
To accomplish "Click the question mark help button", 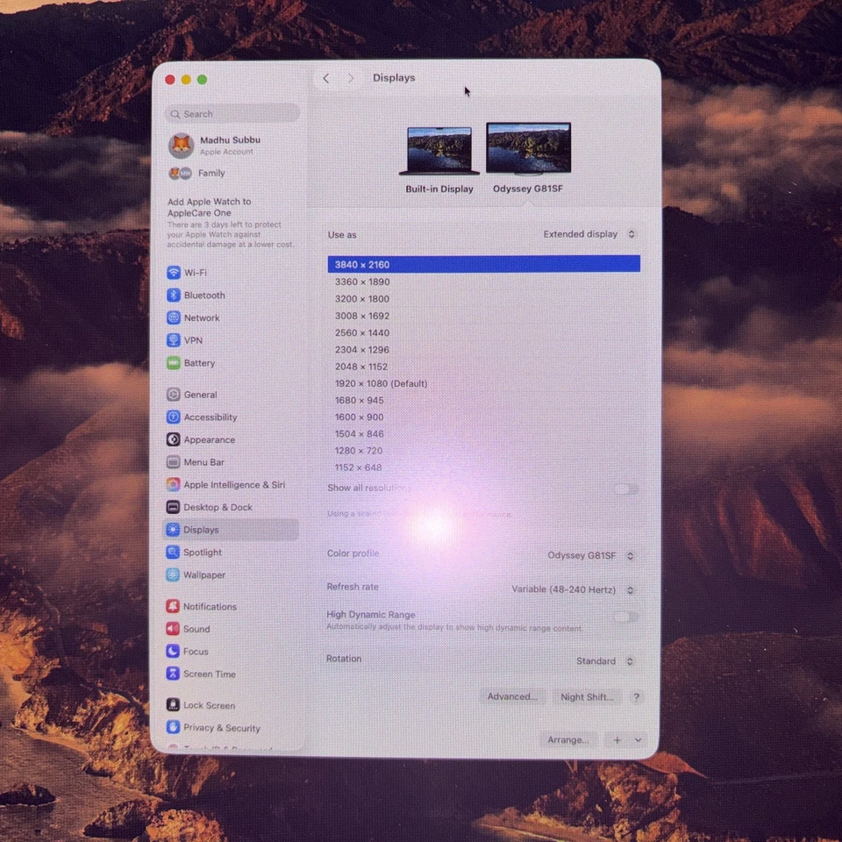I will pos(637,697).
